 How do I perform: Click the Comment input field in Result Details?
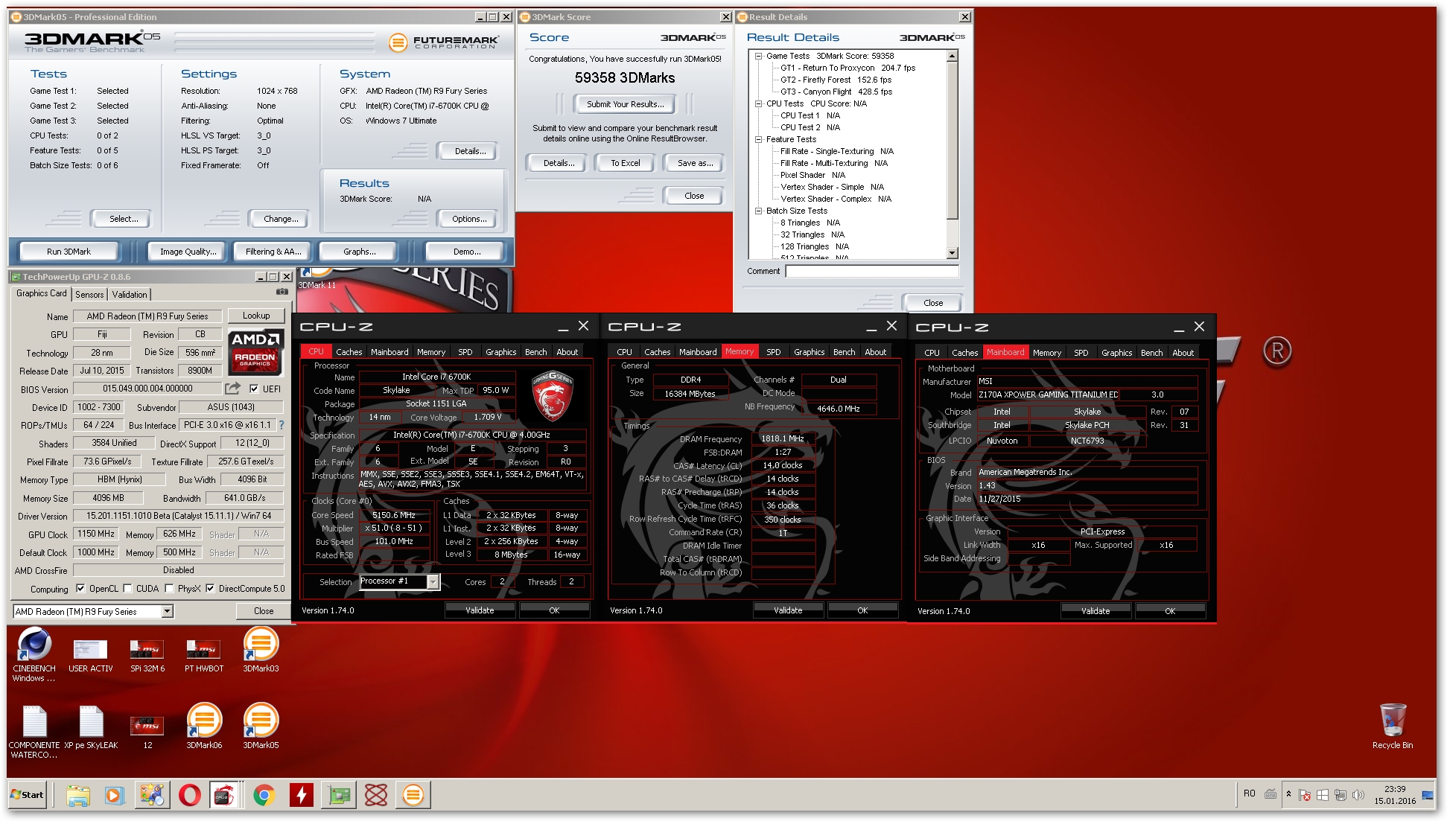(872, 271)
